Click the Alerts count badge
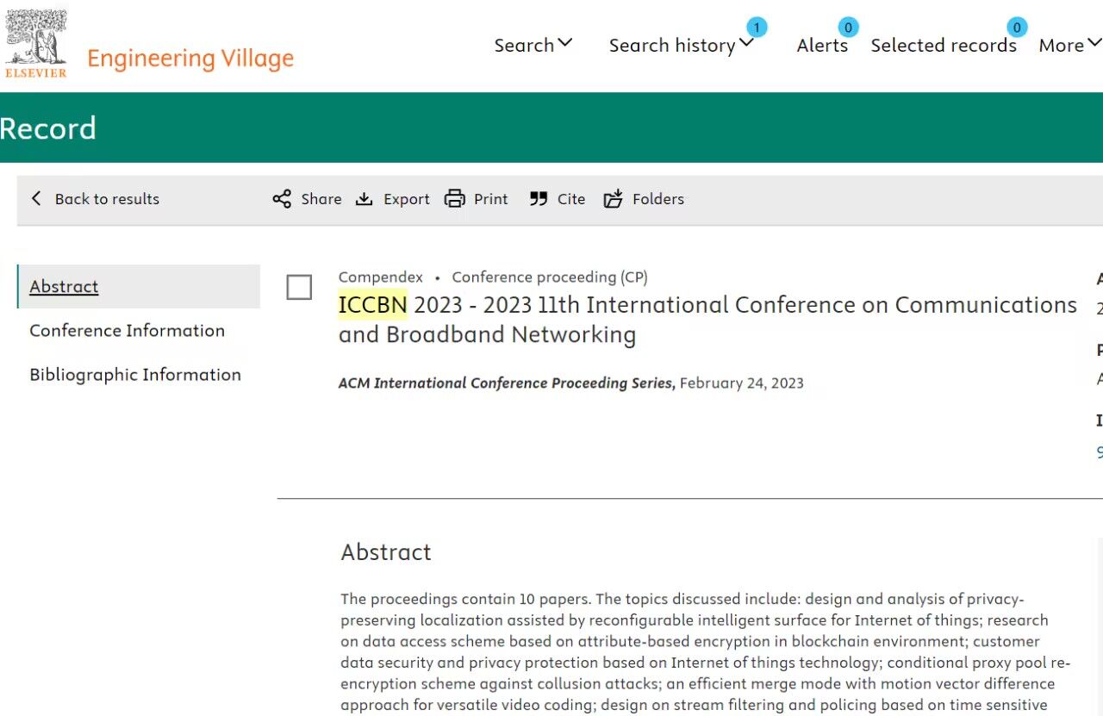This screenshot has height=716, width=1103. [848, 28]
